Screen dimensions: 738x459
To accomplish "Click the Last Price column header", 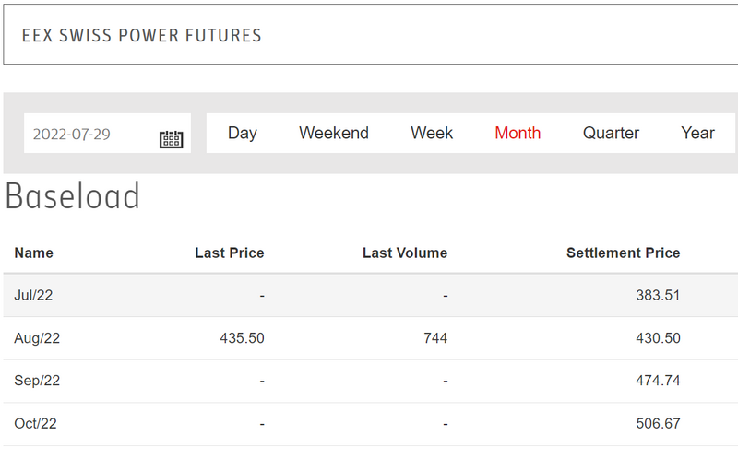I will [229, 253].
